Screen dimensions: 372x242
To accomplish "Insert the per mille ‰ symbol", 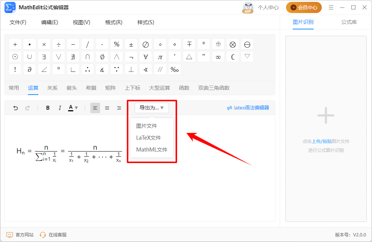I will 174,69.
